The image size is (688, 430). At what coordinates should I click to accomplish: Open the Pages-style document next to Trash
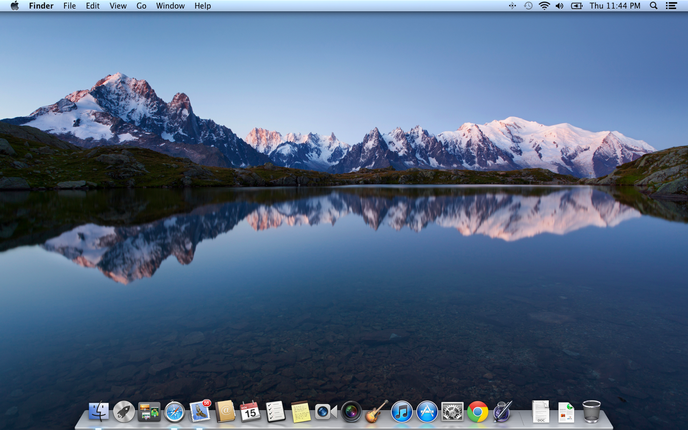coord(566,412)
